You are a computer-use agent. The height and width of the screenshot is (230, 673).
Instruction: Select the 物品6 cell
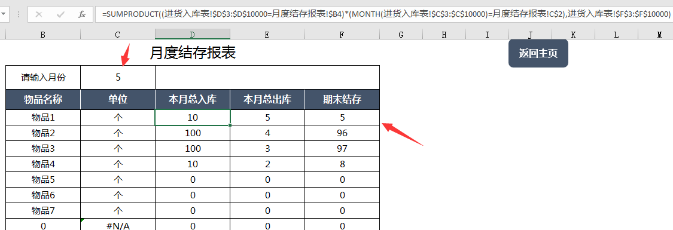[43, 195]
